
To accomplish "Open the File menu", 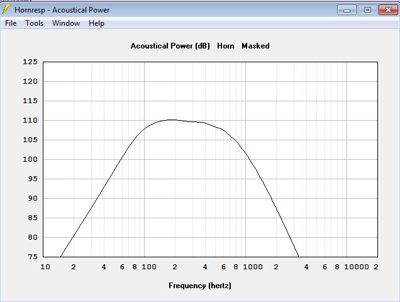I will click(x=11, y=23).
